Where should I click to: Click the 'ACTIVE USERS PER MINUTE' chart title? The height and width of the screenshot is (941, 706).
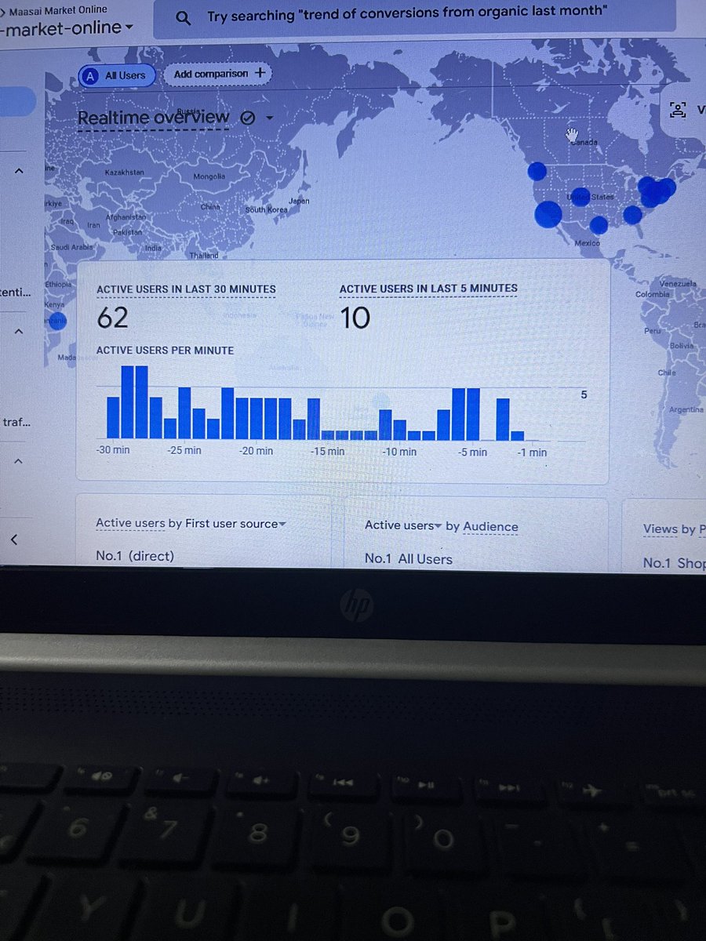165,351
